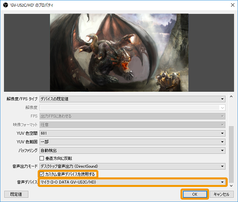The height and width of the screenshot is (202, 238).
Task: Close the GV-US2C/HD properties dialog
Action: point(232,5)
